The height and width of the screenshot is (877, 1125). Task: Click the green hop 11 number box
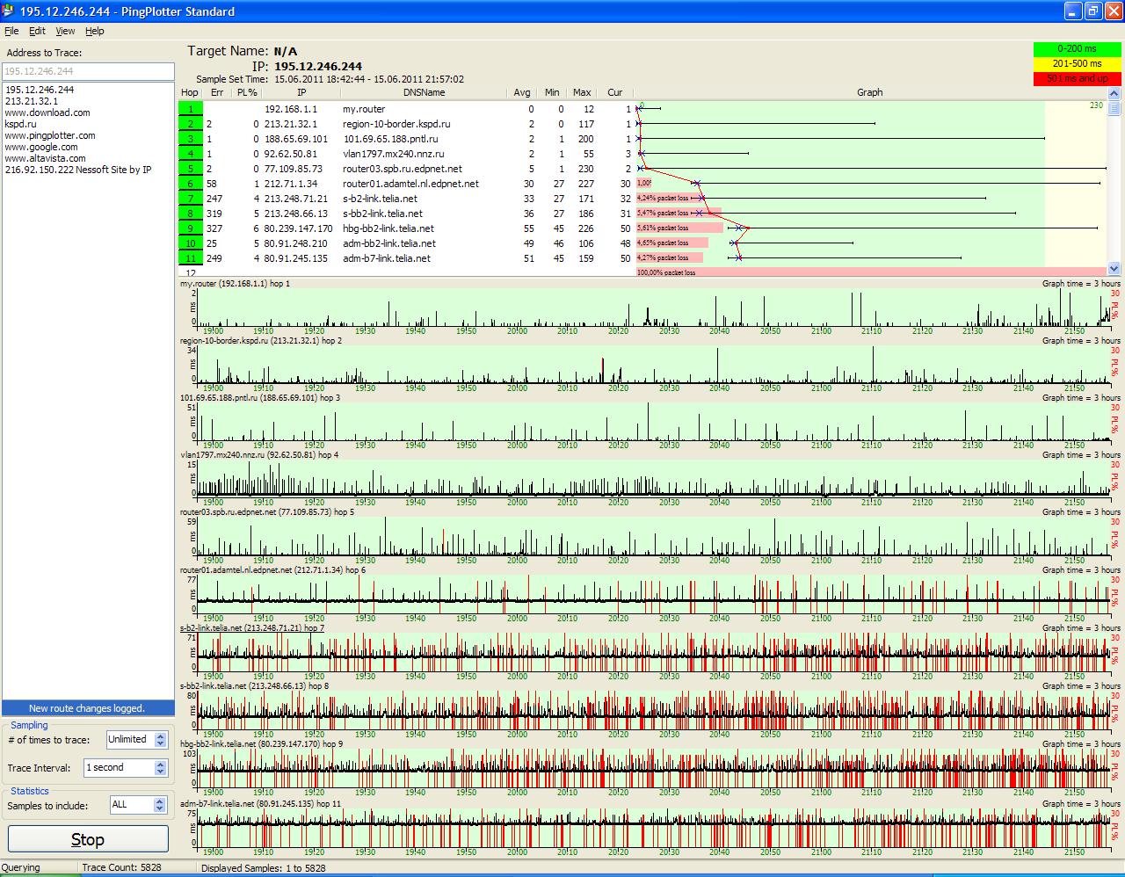tap(190, 259)
